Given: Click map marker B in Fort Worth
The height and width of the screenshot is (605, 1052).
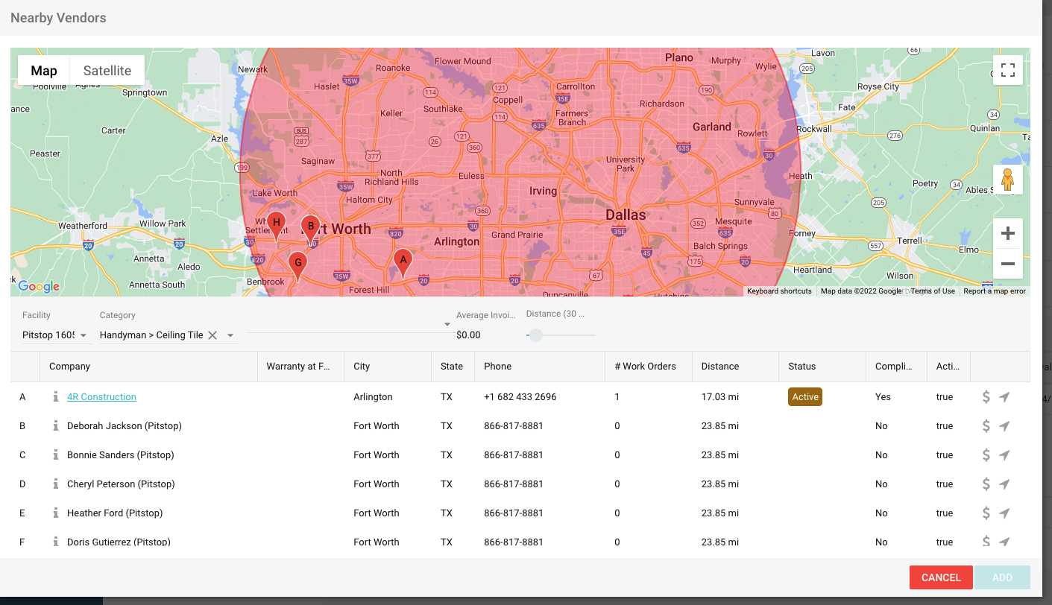Looking at the screenshot, I should click(310, 230).
